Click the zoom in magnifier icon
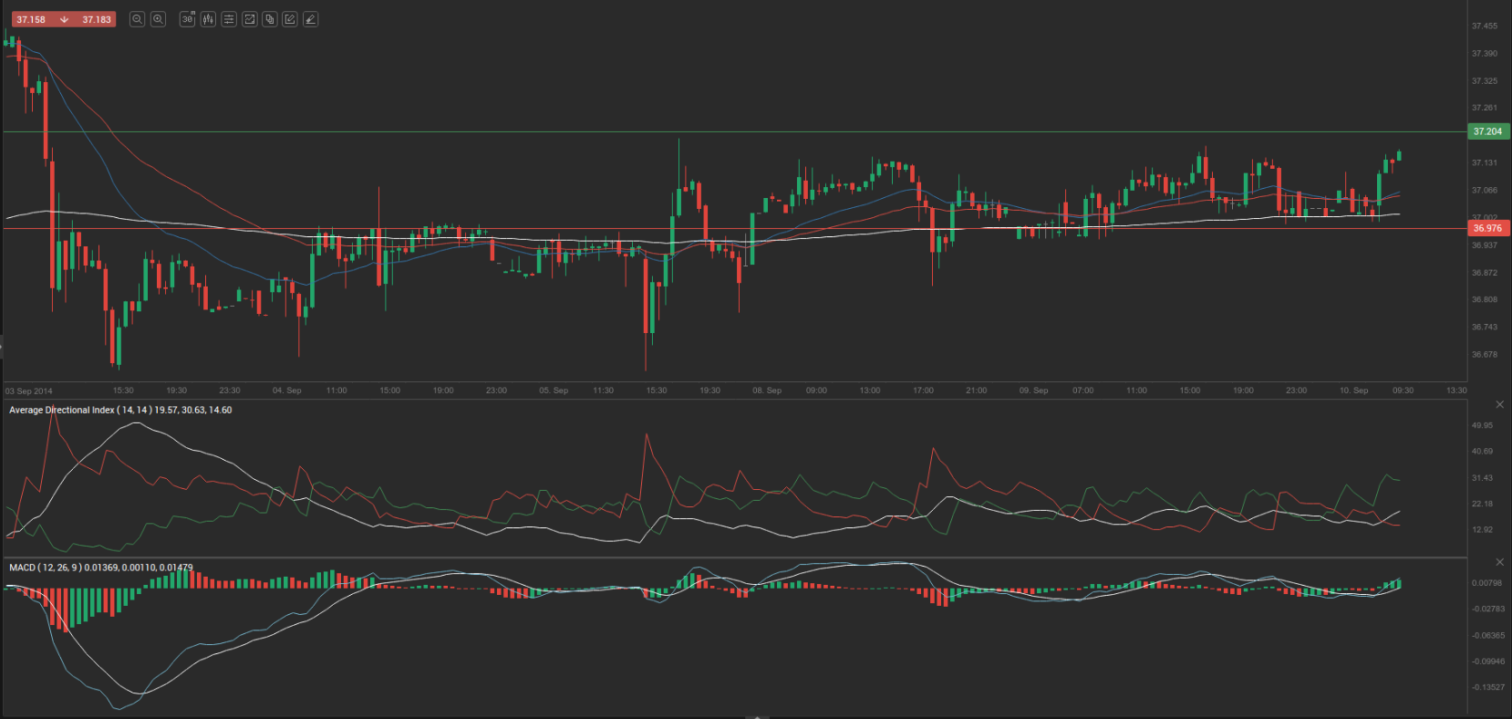Screen dimensions: 1512x719 158,19
